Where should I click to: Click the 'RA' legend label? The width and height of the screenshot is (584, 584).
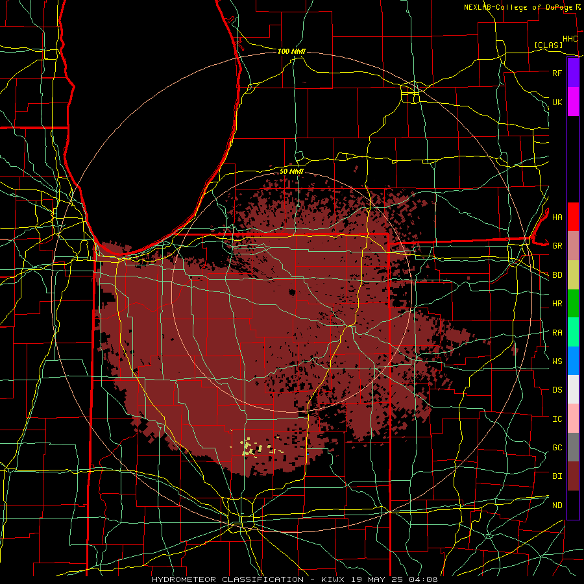pyautogui.click(x=557, y=333)
